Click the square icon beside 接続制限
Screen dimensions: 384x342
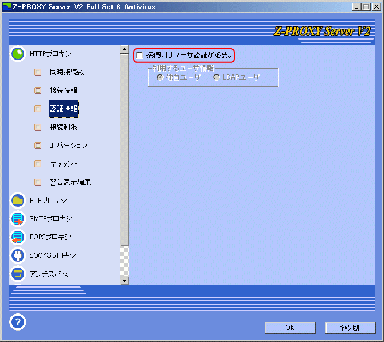[38, 127]
